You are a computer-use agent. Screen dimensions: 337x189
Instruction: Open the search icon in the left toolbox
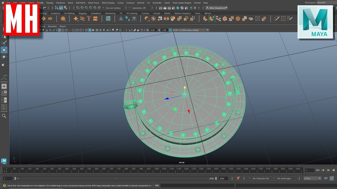click(x=4, y=116)
